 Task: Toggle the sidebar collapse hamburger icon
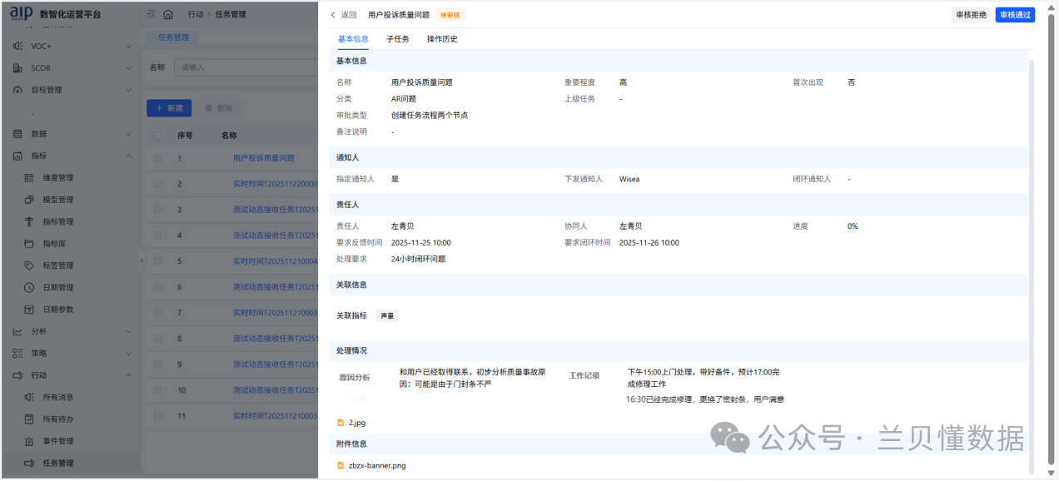(x=151, y=14)
